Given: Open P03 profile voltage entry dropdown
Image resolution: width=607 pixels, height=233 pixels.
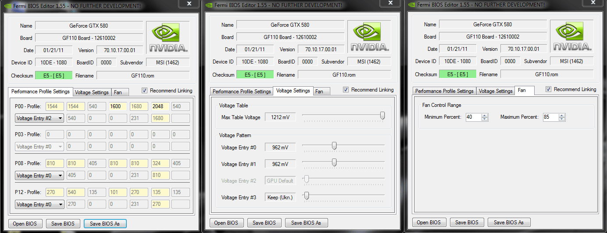Looking at the screenshot, I should click(39, 147).
